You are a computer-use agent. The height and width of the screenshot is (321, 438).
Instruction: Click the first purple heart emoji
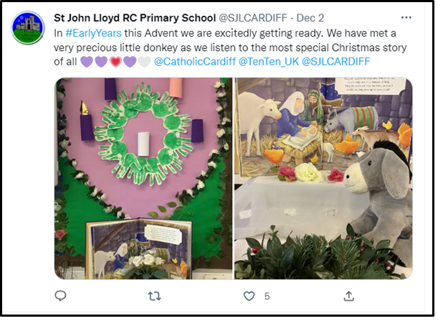click(x=87, y=62)
